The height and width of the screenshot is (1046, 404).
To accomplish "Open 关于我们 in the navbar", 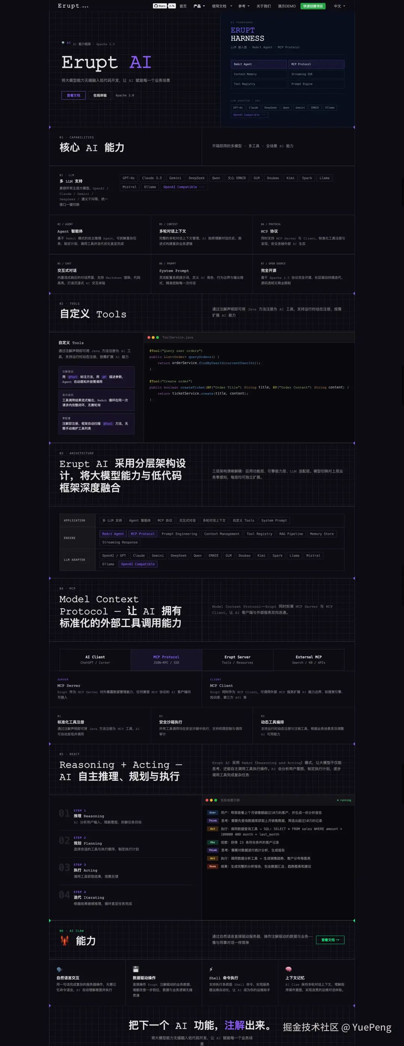I will 263,6.
